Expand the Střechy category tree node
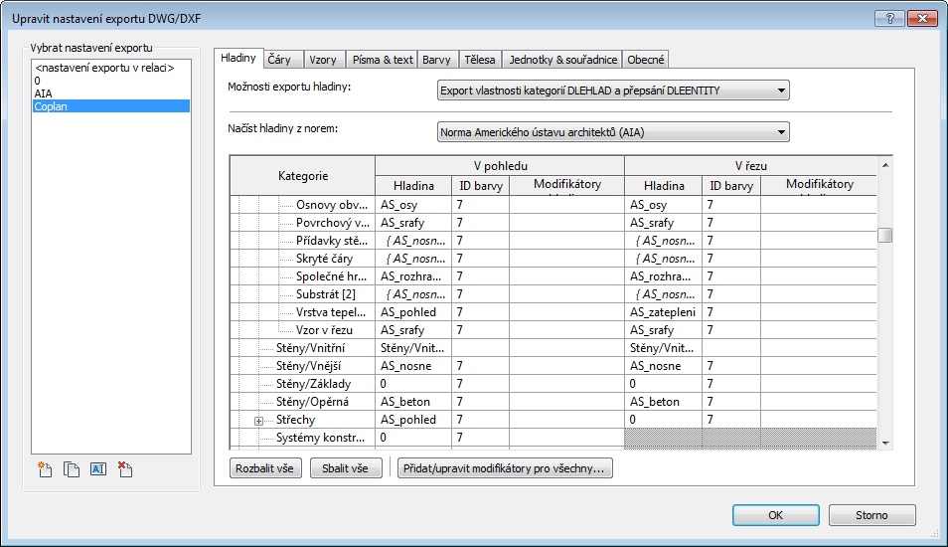948x547 pixels. (258, 421)
